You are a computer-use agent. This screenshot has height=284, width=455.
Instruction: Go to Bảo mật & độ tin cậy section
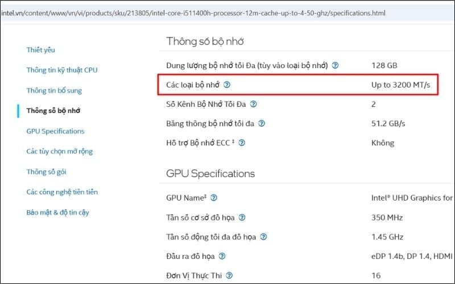tap(57, 212)
